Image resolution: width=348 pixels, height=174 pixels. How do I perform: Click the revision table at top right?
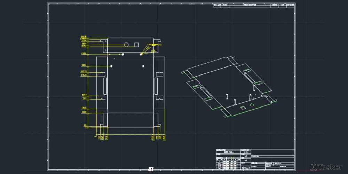point(254,5)
